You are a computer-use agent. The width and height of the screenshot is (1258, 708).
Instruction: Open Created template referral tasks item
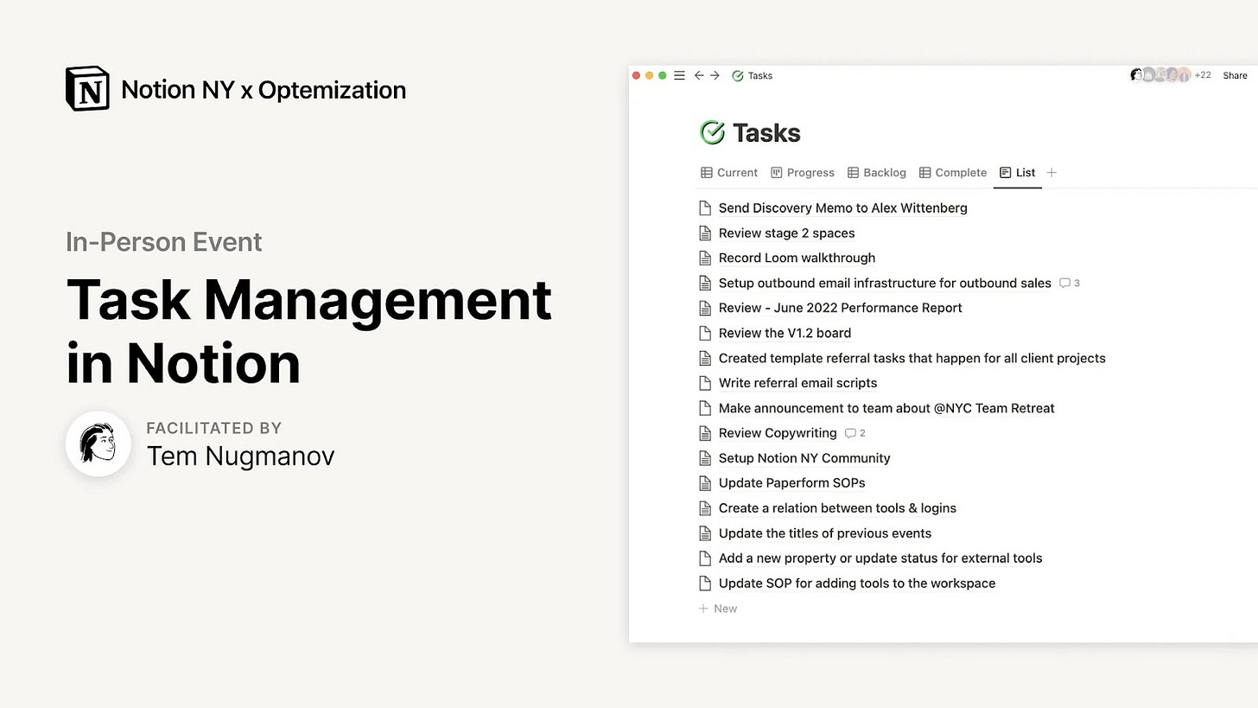click(912, 358)
